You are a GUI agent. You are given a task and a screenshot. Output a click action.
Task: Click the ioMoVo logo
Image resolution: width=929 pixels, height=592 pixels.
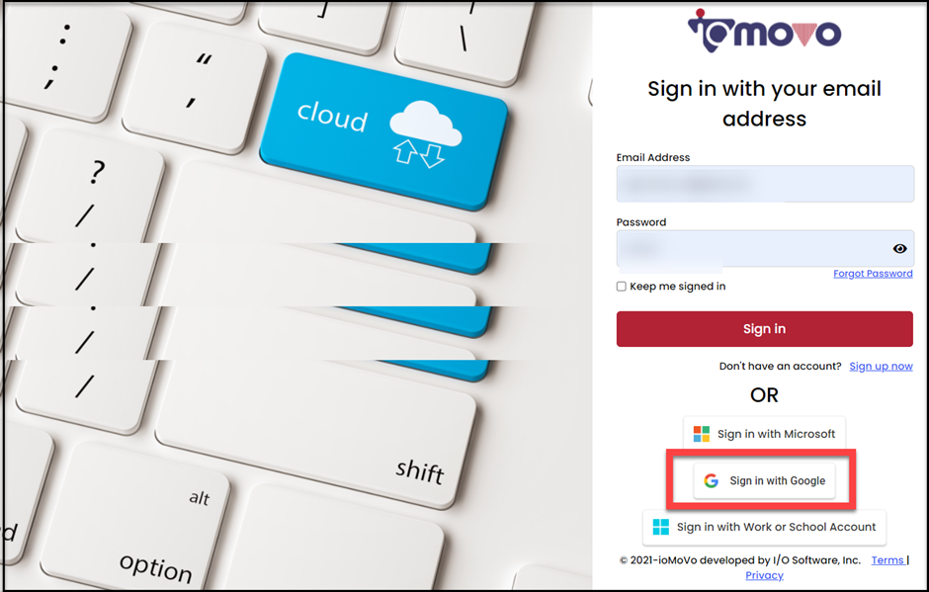tap(764, 31)
